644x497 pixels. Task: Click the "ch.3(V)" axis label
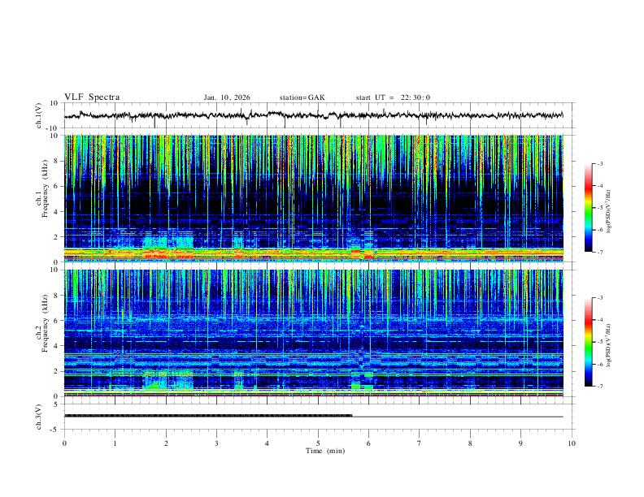(39, 417)
